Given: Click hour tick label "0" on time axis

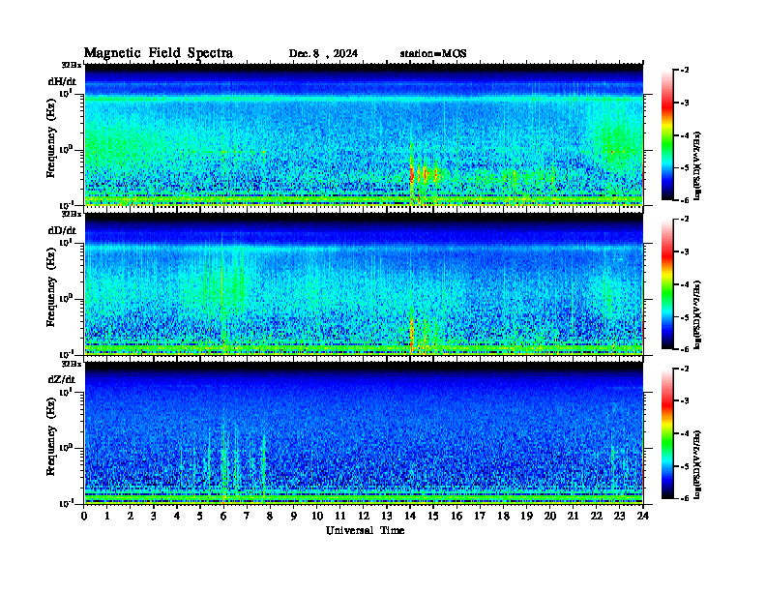Looking at the screenshot, I should point(84,516).
